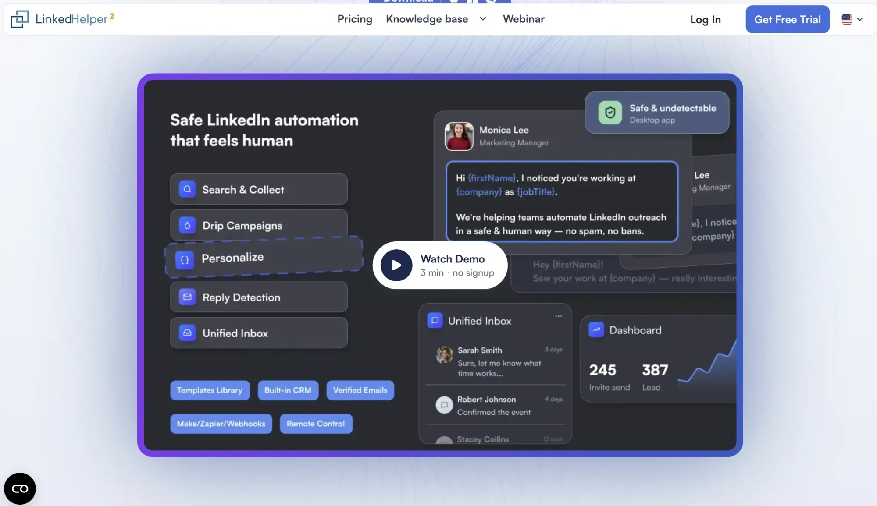Click the Templates Library tag
The width and height of the screenshot is (877, 506).
tap(210, 390)
